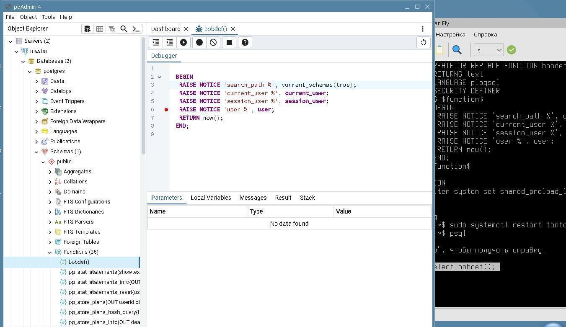
Task: Fold the code block at line 2
Action: (160, 77)
